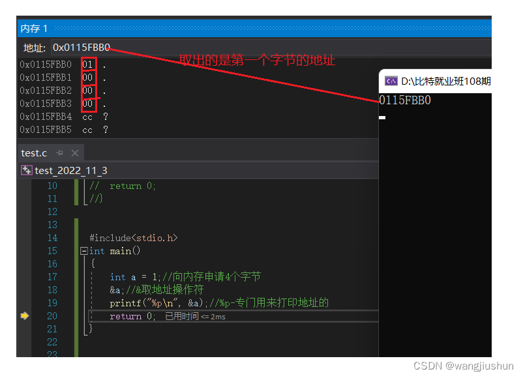Click '#include<stdio.h>' on line 14

[x=134, y=238]
